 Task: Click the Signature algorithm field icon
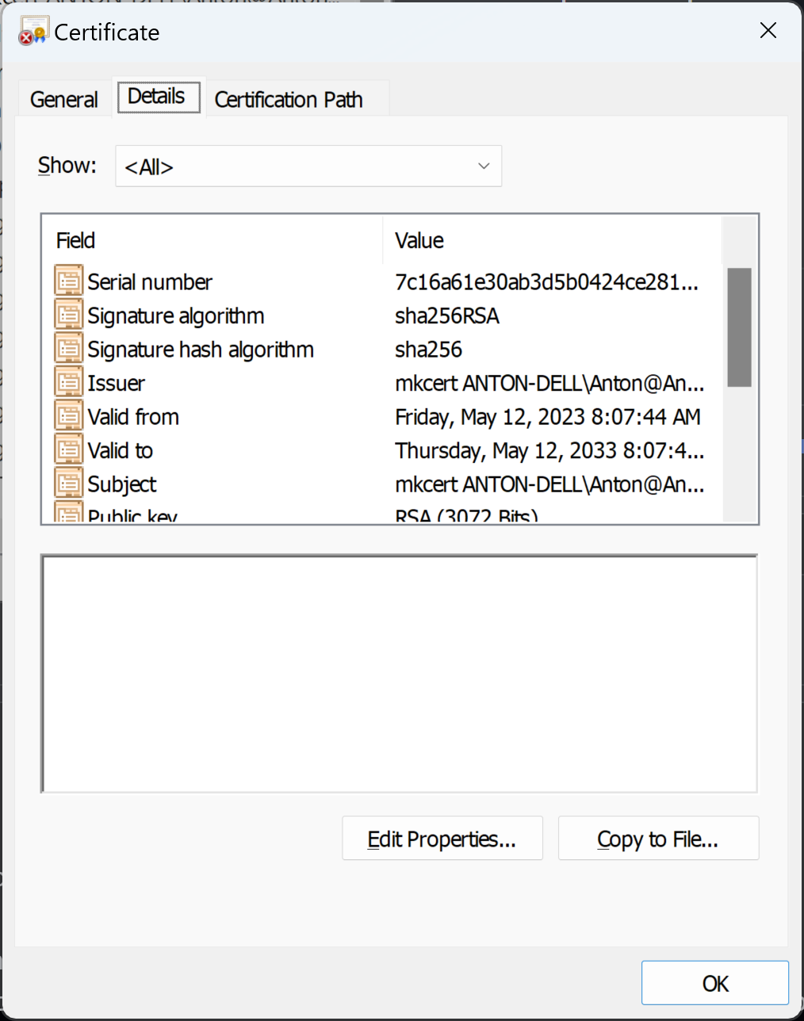(x=68, y=313)
